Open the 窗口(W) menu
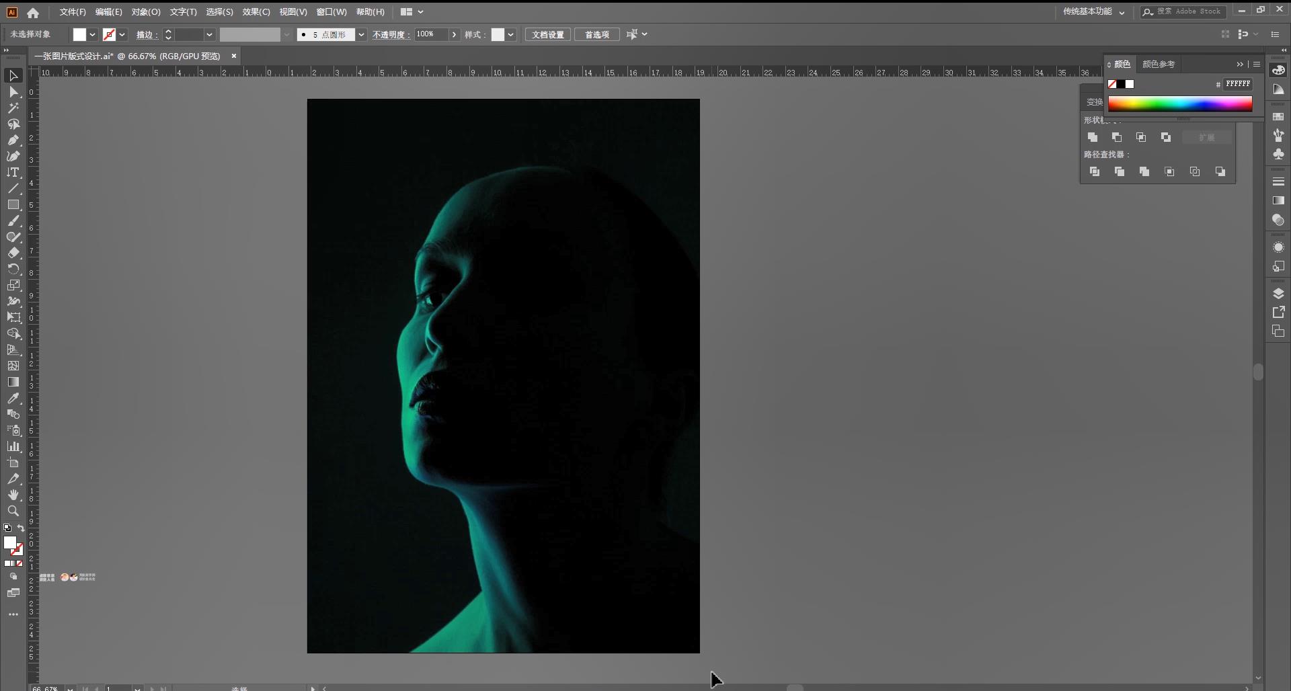 click(331, 12)
